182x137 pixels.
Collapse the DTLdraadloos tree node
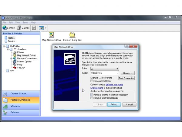[8, 49]
